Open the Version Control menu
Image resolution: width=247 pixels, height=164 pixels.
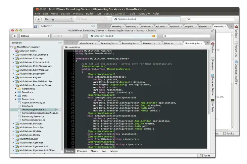[114, 14]
